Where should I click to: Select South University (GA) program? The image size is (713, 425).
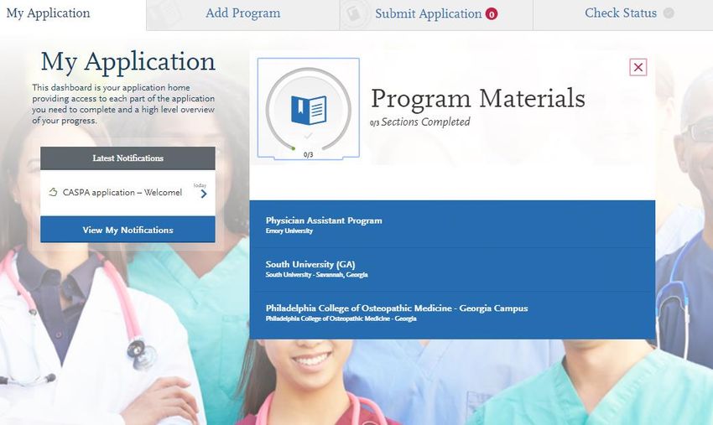[452, 269]
